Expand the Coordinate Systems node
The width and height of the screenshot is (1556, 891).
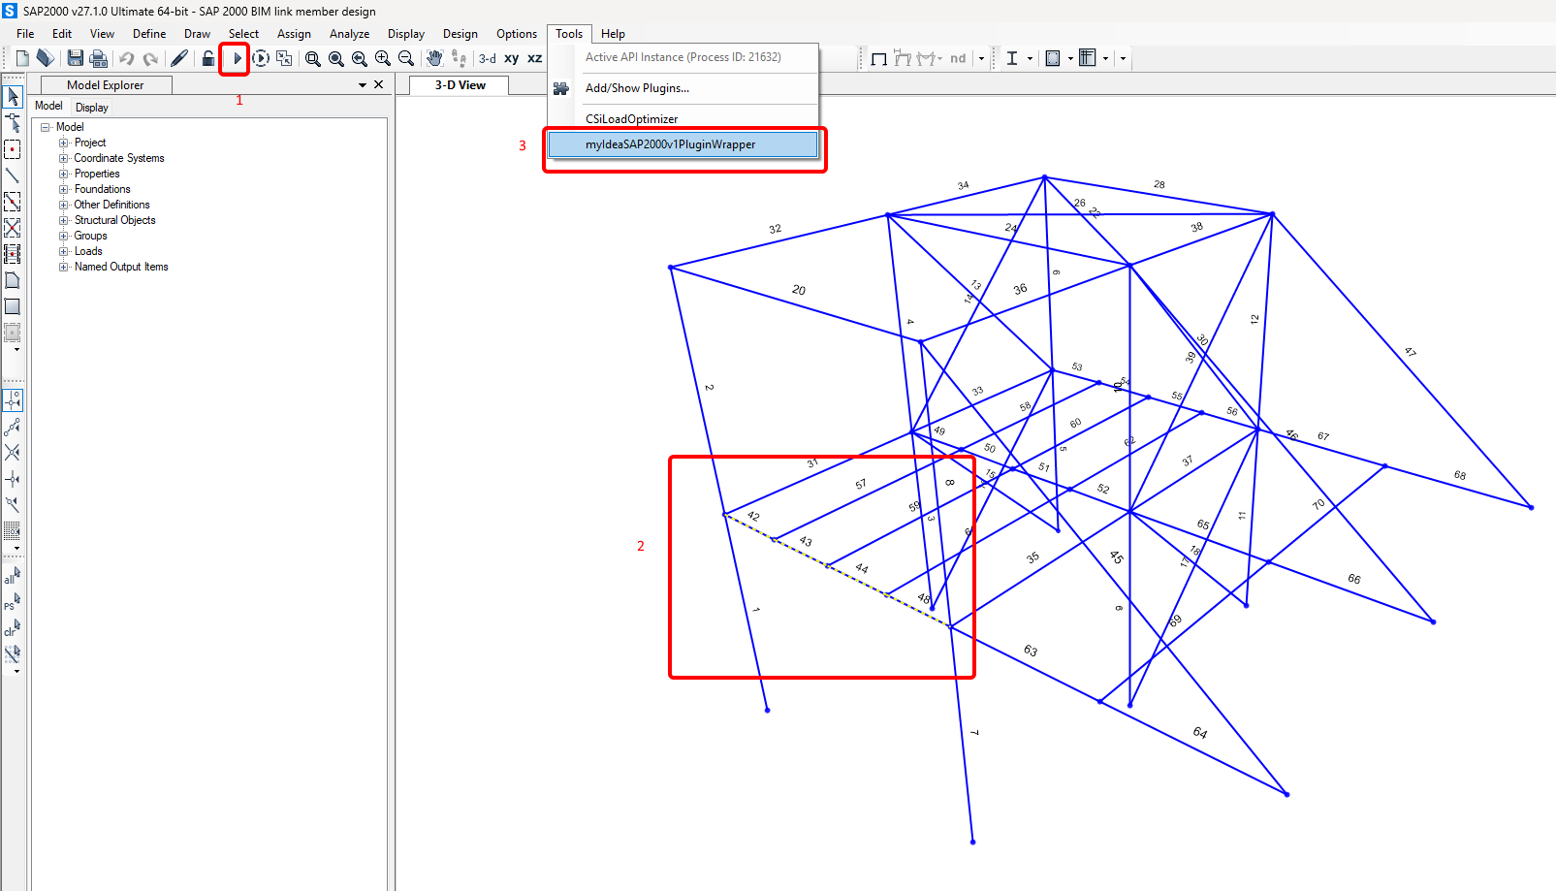click(x=64, y=158)
